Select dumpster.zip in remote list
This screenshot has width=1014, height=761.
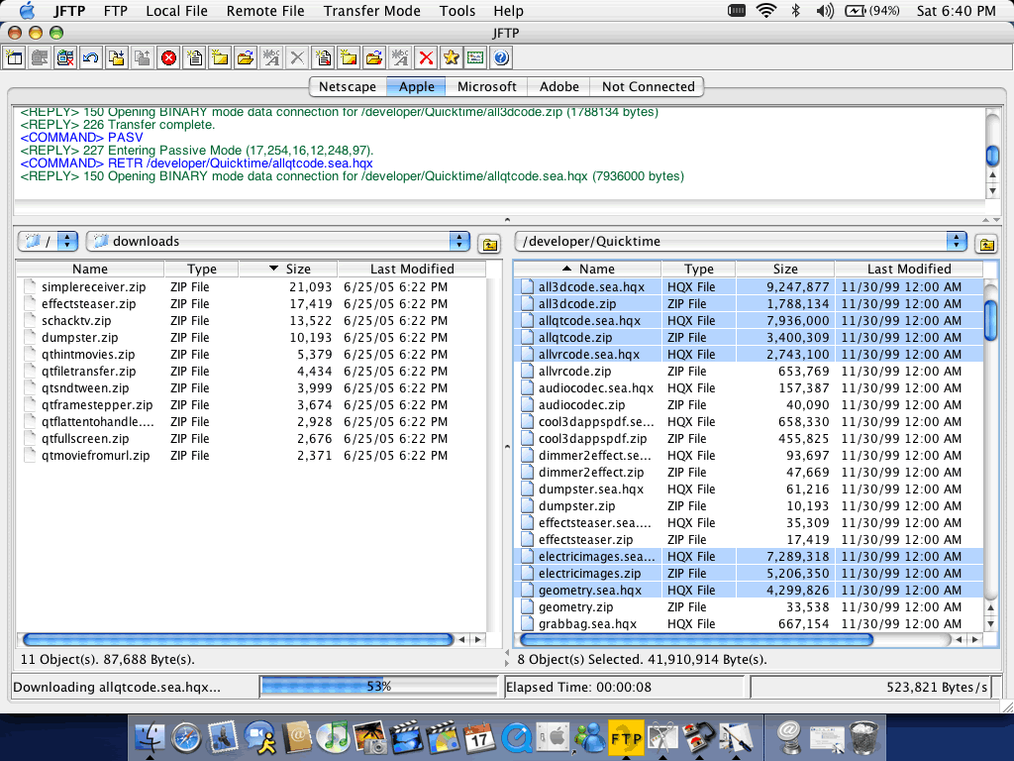[x=749, y=506]
